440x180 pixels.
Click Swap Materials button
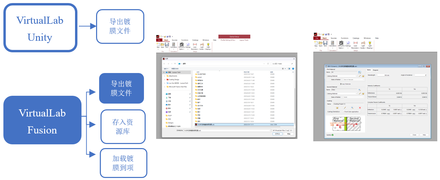click(346, 84)
